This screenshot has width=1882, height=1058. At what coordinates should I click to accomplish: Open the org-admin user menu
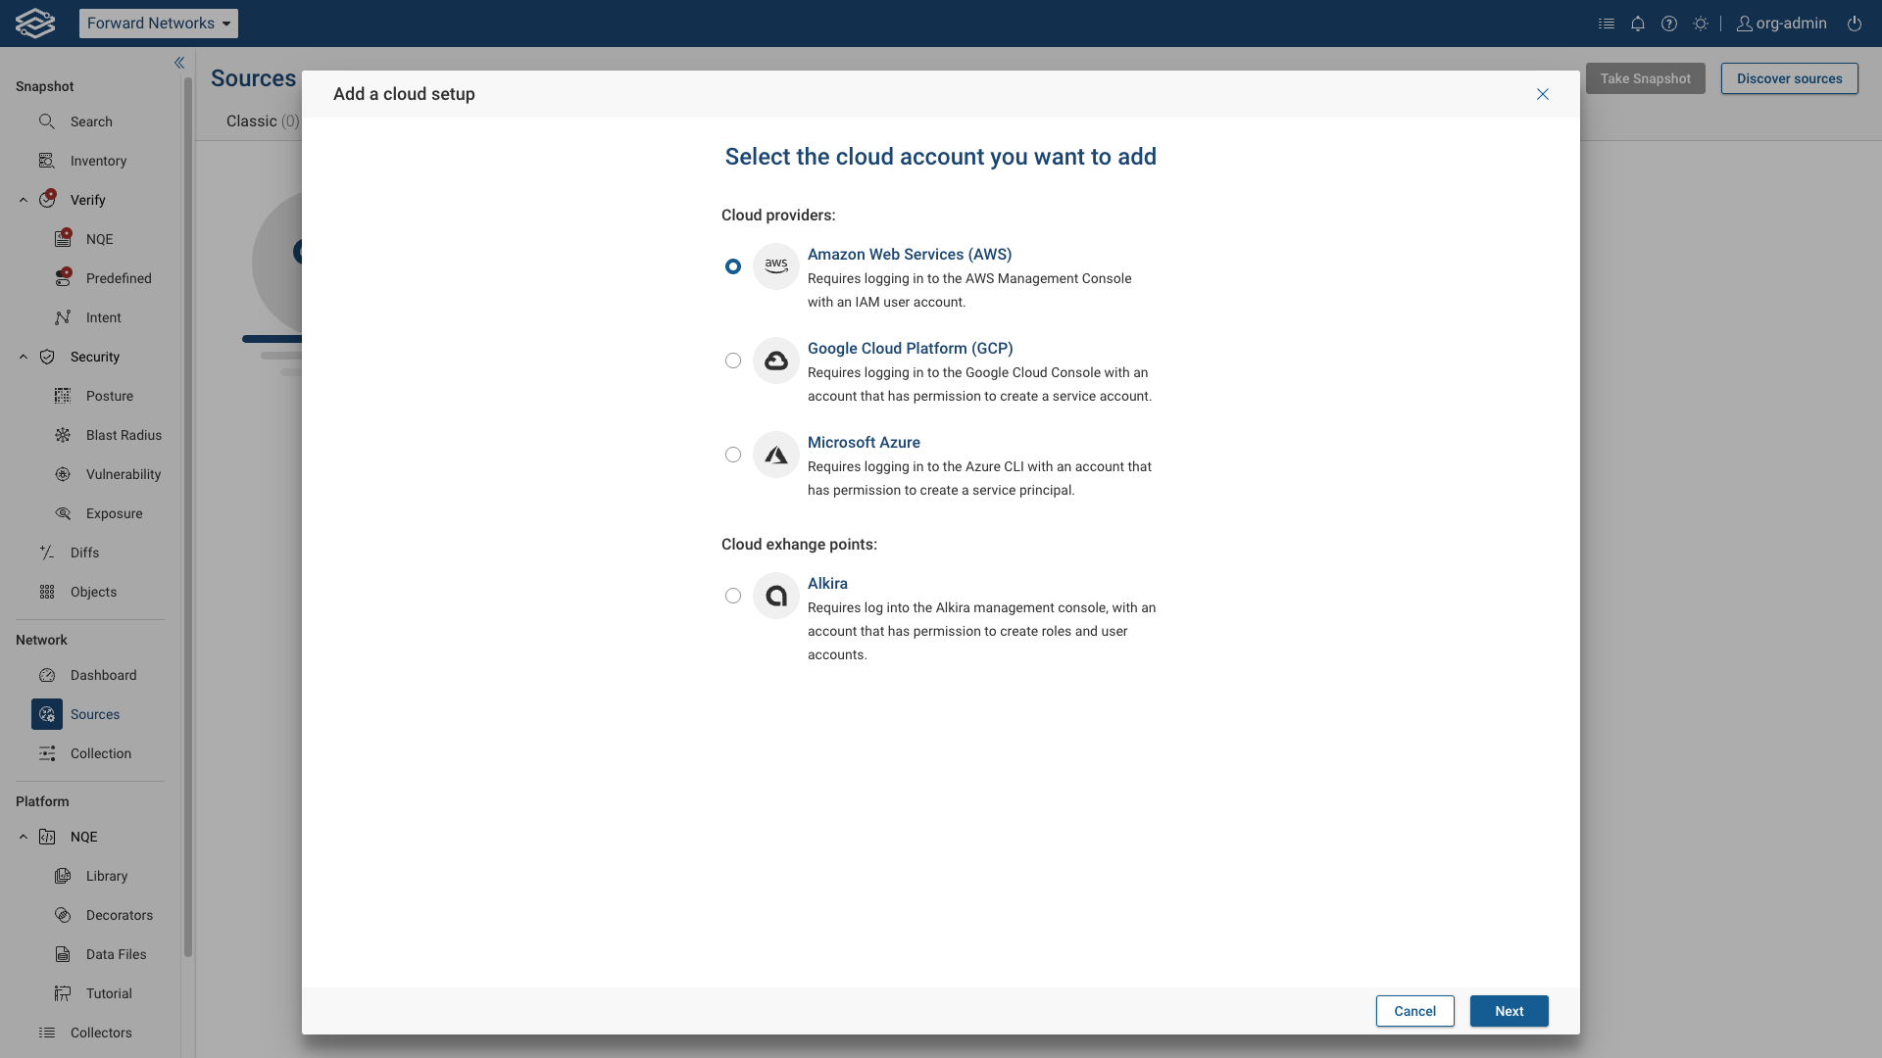point(1780,23)
